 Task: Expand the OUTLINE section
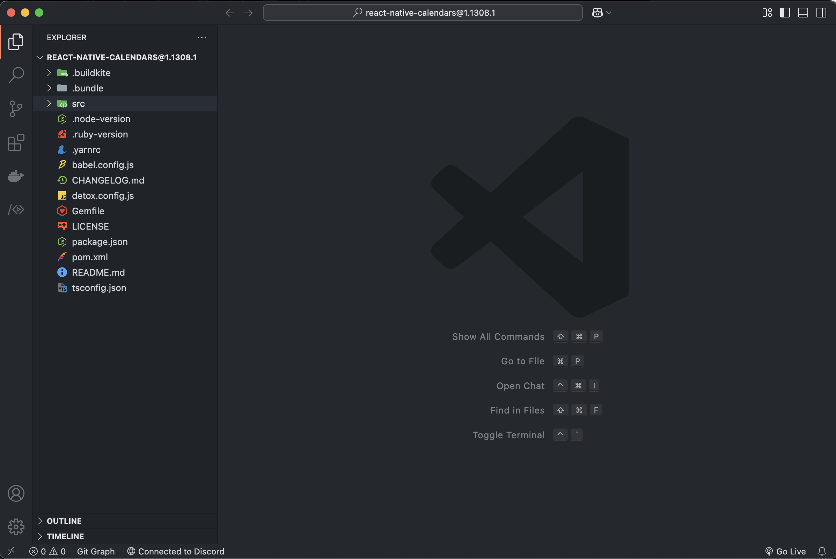click(64, 521)
